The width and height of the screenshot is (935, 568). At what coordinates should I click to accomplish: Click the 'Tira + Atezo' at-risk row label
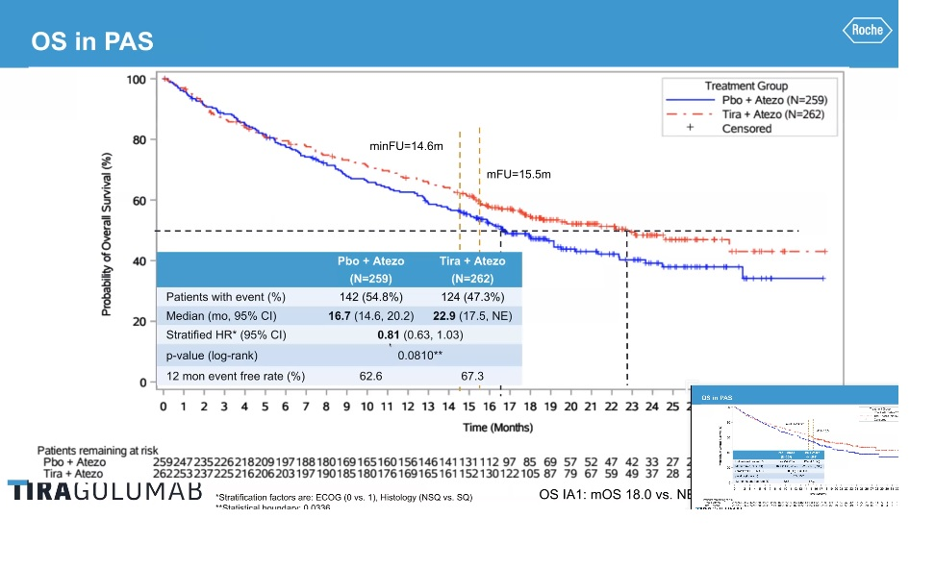73,474
